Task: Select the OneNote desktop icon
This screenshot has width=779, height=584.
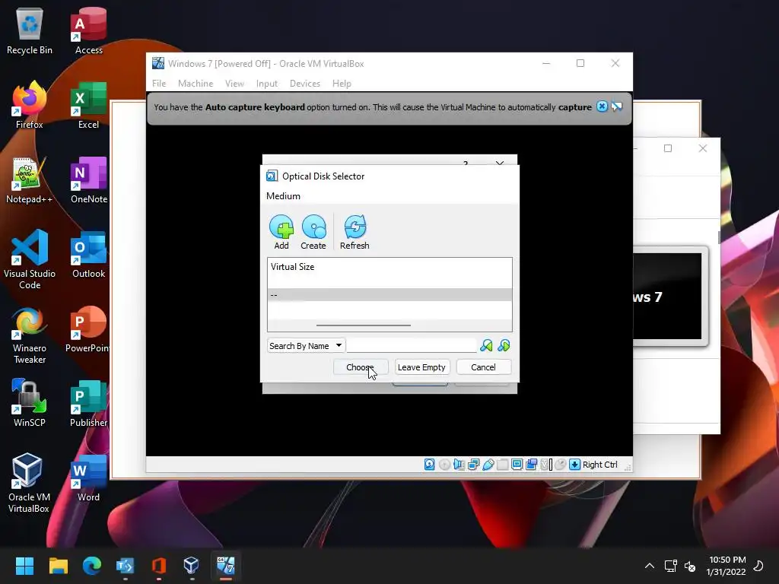Action: click(89, 179)
